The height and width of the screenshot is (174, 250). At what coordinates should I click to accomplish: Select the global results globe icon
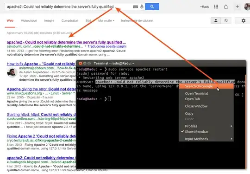[226, 20]
